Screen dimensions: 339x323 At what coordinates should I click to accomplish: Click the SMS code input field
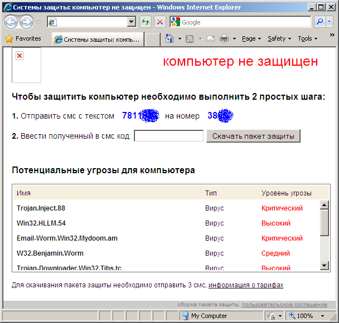point(169,136)
